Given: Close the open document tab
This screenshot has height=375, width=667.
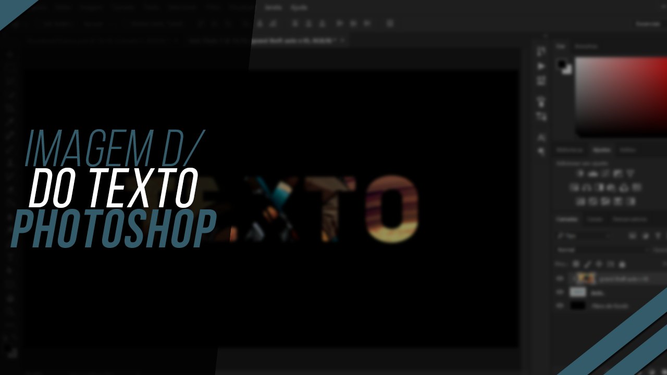Looking at the screenshot, I should tap(342, 40).
